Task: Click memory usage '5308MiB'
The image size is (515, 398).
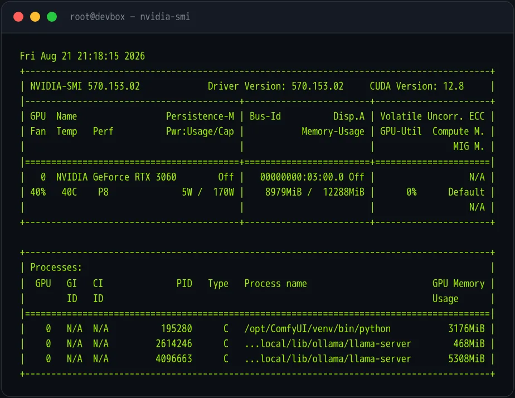Action: (467, 359)
